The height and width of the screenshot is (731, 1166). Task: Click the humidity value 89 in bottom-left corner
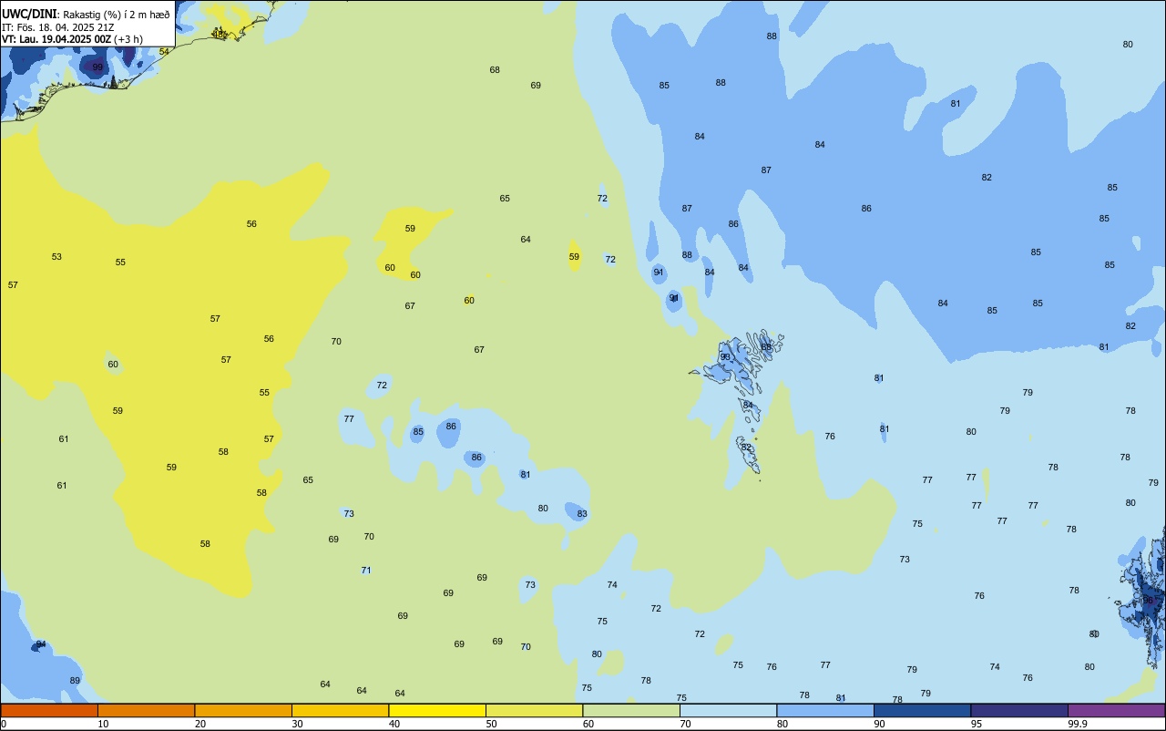coord(75,681)
